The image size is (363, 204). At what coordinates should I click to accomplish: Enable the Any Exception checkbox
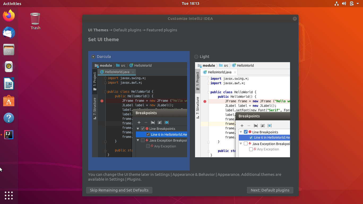pos(148,146)
